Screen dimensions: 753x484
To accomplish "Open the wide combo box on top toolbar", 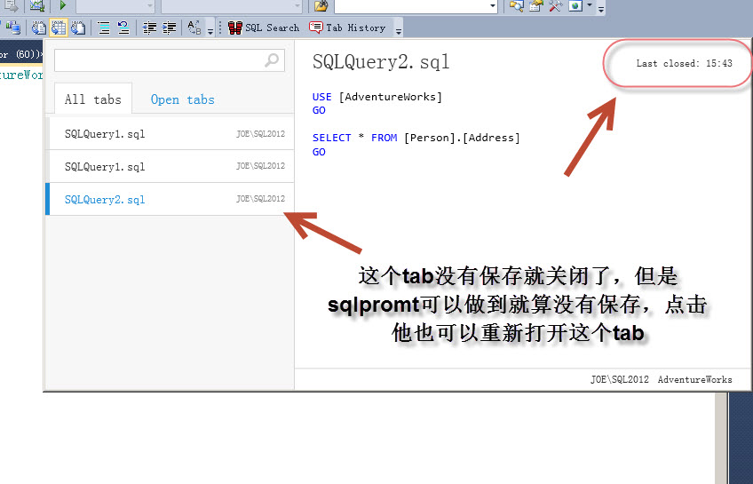I will (416, 5).
